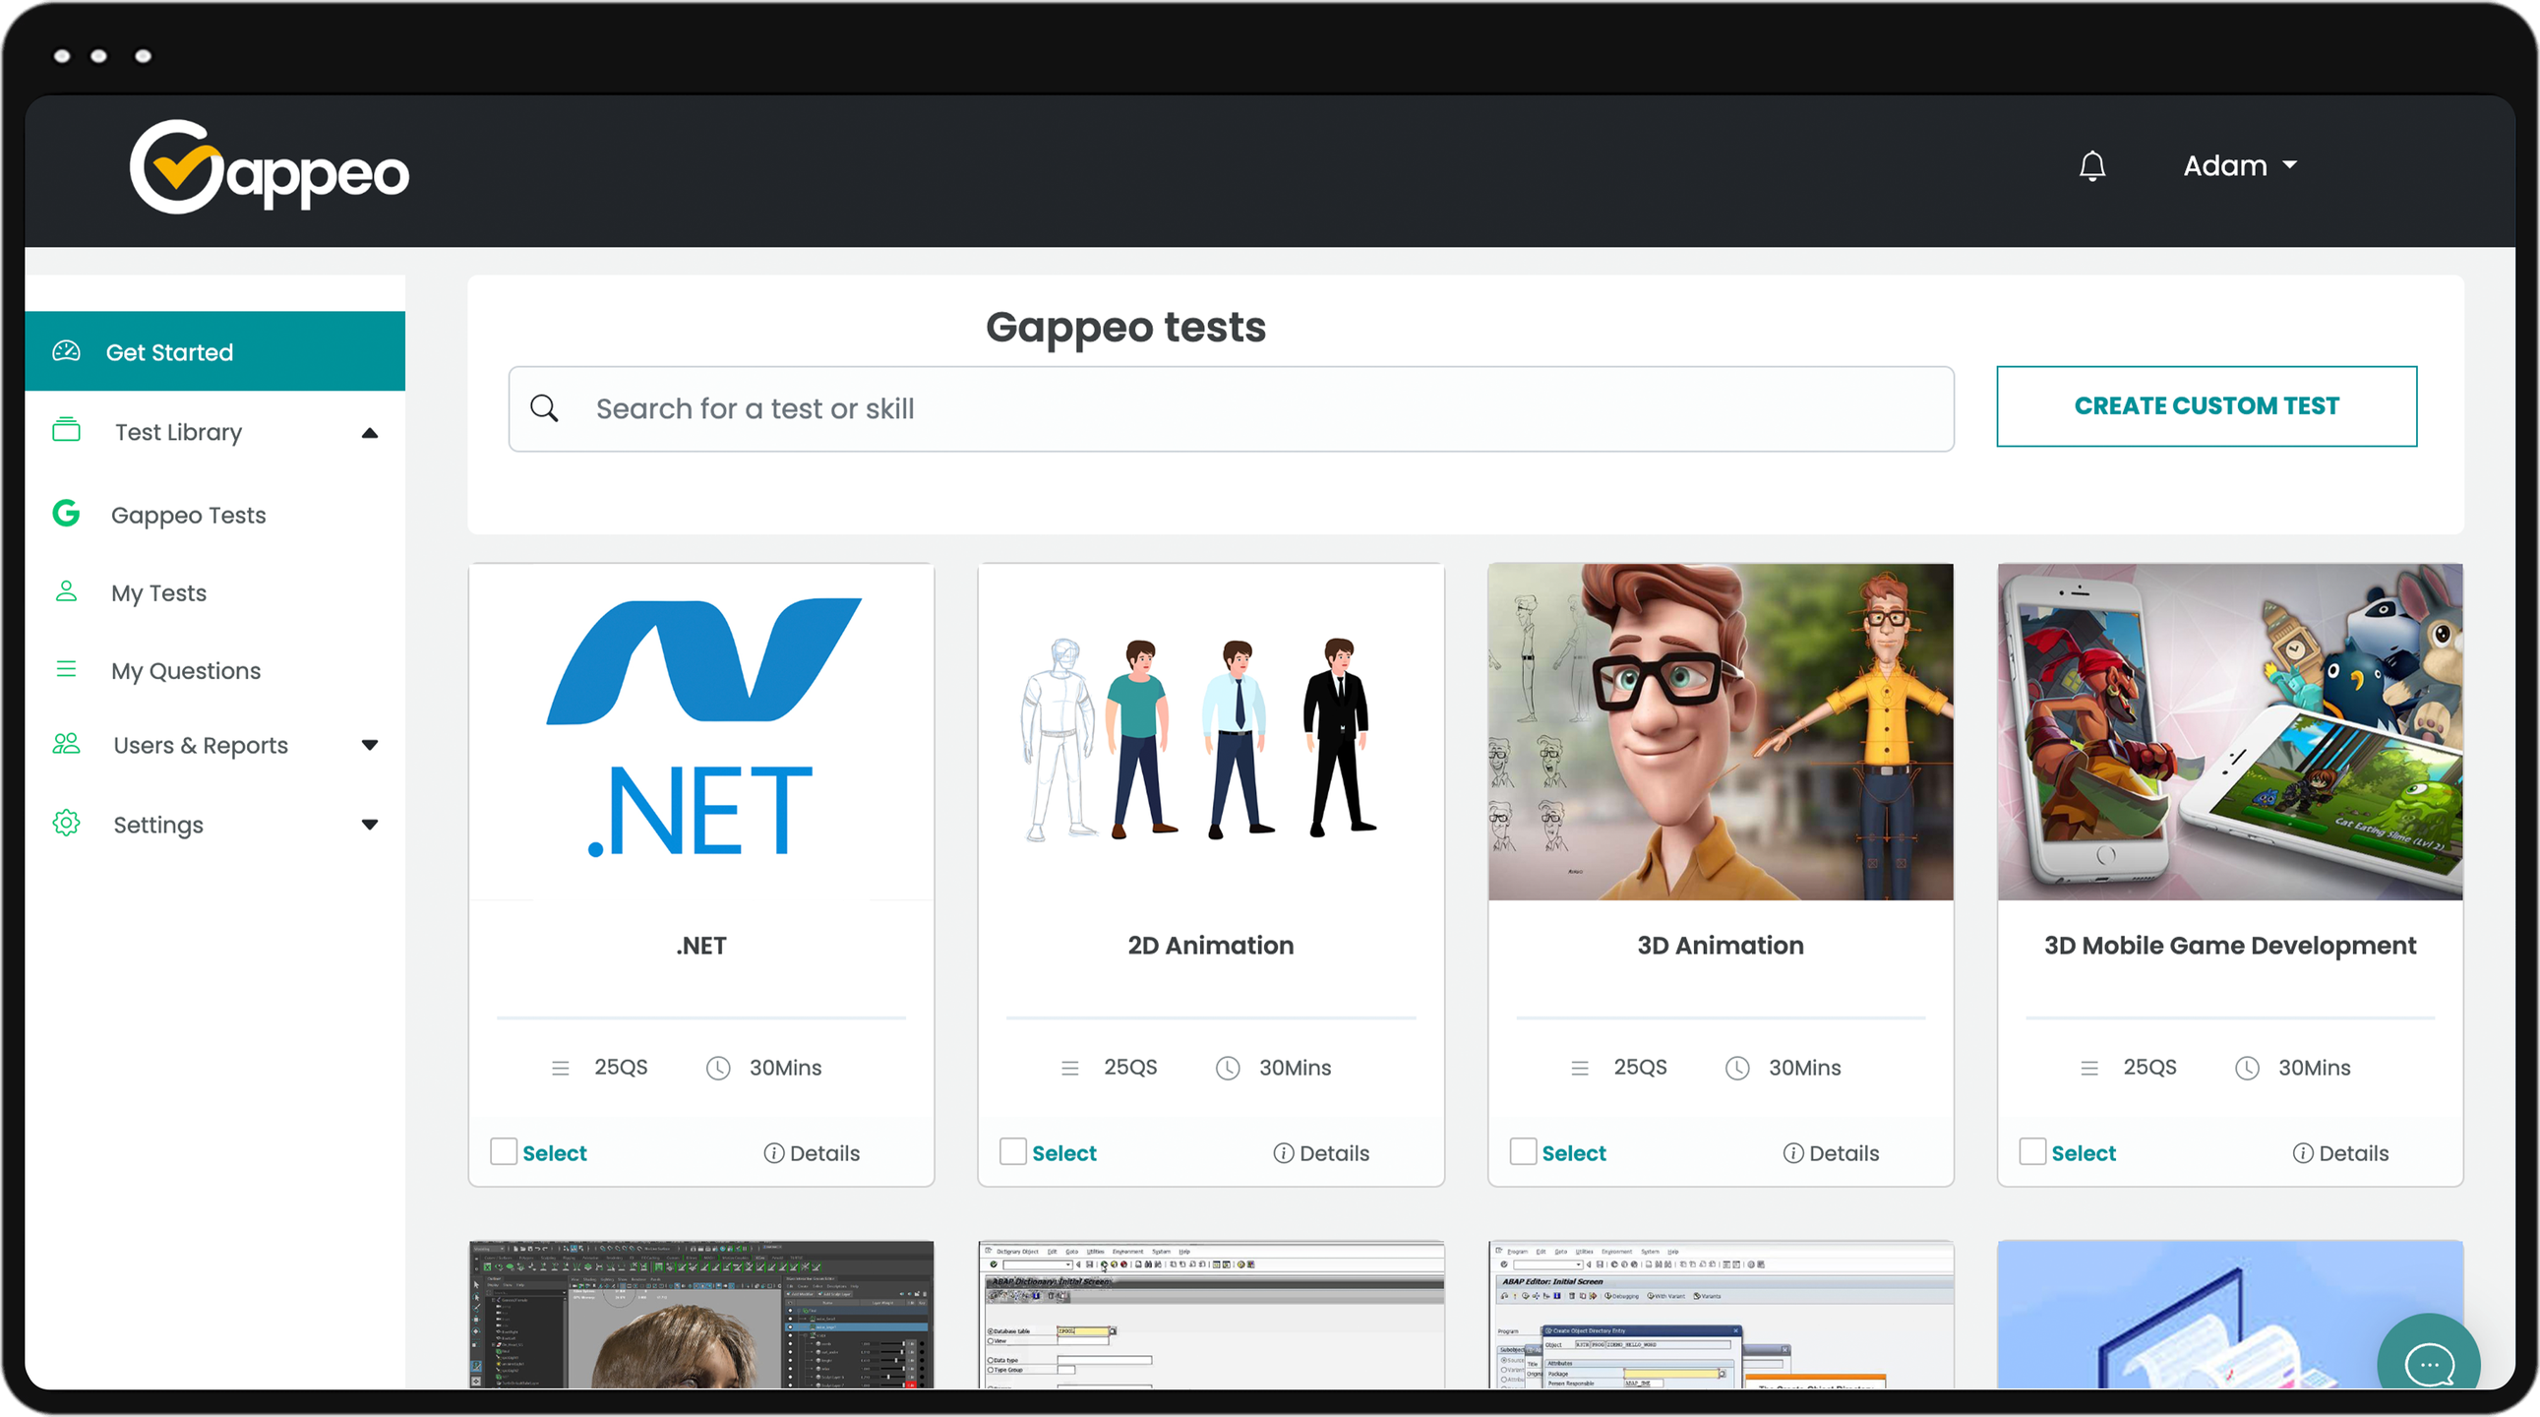Click the green G Gappeo Tests icon
2540x1417 pixels.
pos(66,514)
